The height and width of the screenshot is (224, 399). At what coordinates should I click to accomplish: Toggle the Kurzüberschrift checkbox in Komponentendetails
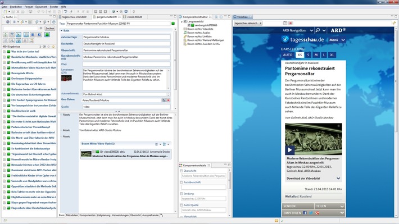[x=182, y=182]
